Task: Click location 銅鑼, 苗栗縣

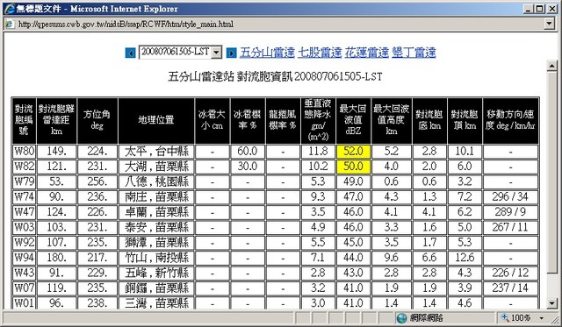Action: click(x=156, y=288)
